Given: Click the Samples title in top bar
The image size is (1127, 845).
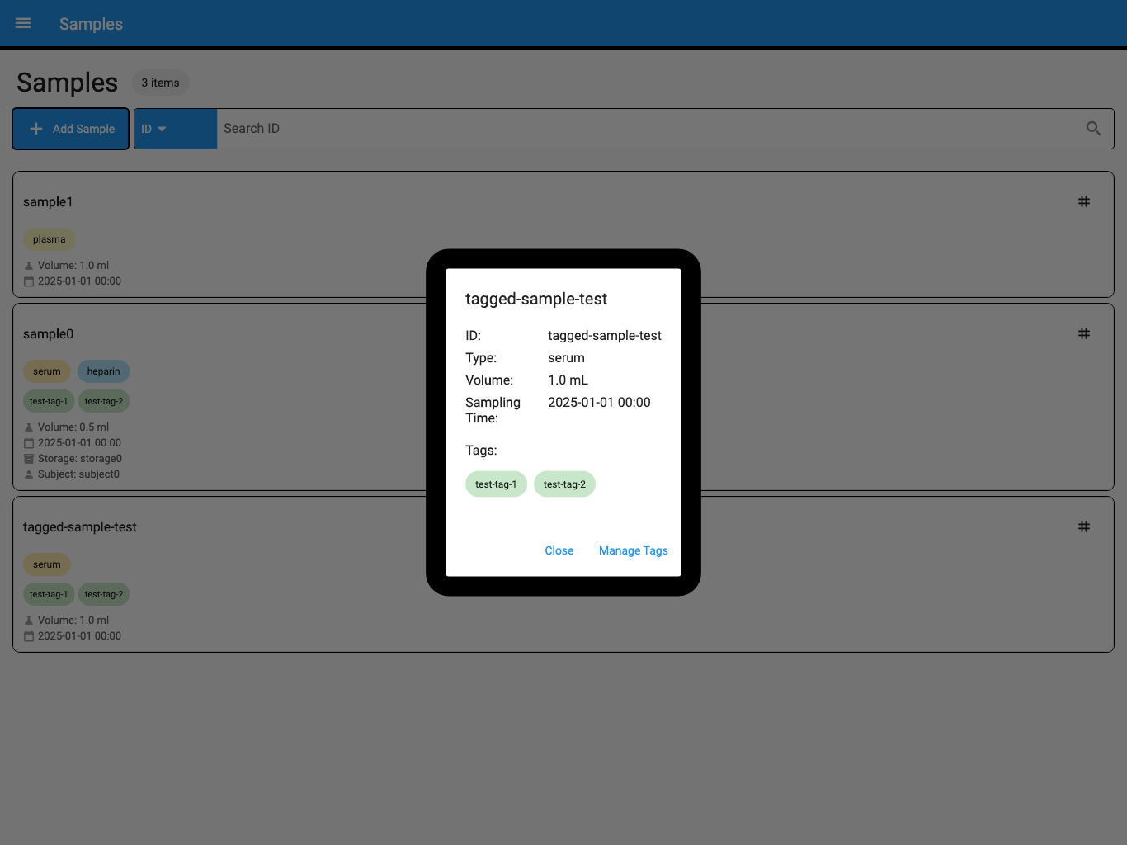Looking at the screenshot, I should coord(91,24).
